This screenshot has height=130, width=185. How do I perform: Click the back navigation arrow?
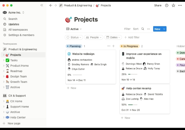51,5
